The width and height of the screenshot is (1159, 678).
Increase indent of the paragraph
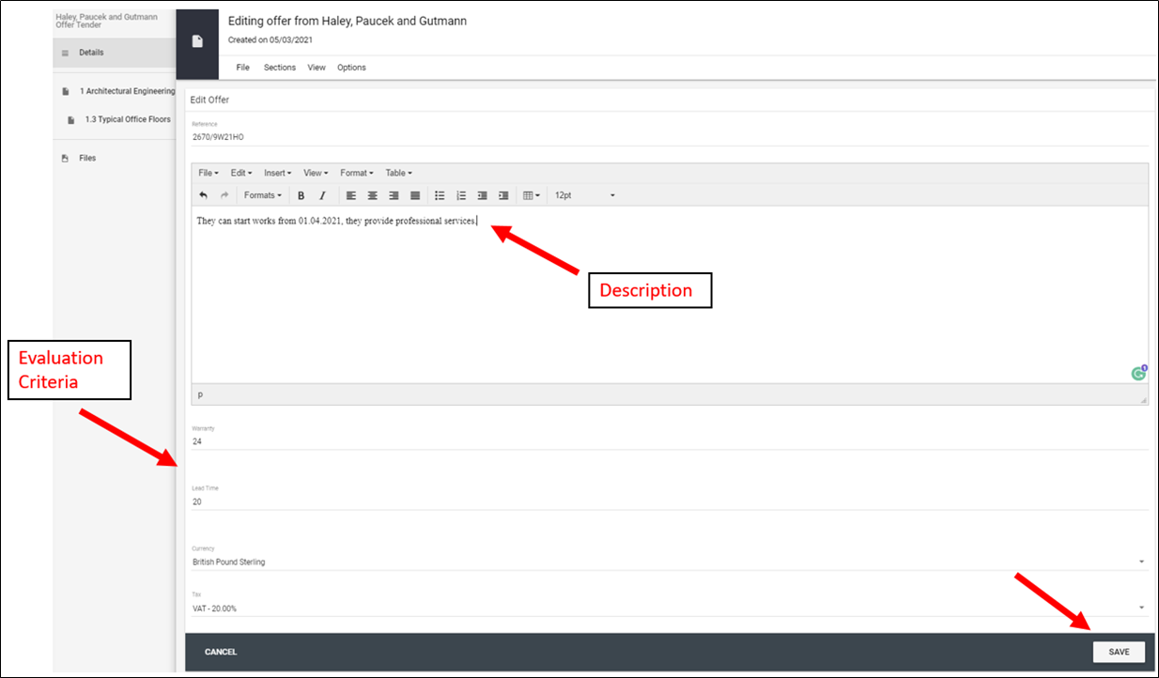pyautogui.click(x=503, y=195)
